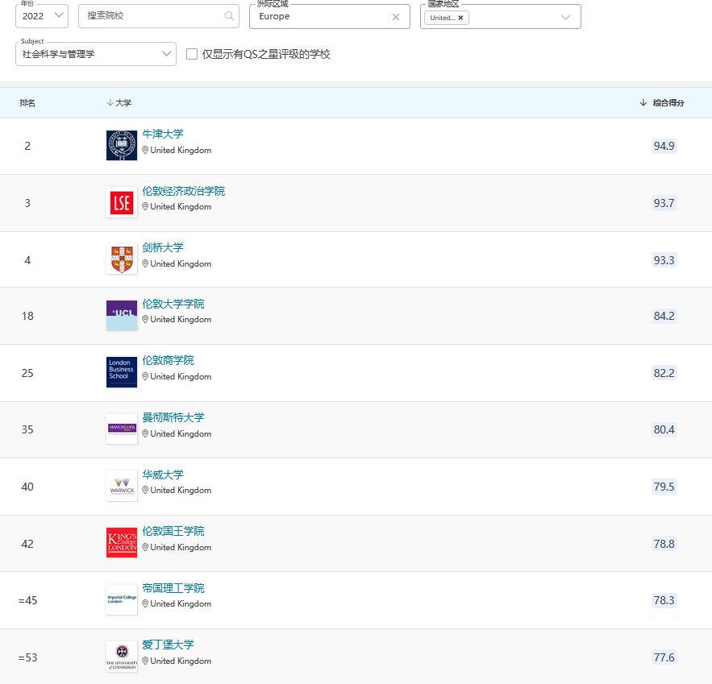Screen dimensions: 712x684
Task: Click the location pin under 剑桥大学
Action: click(145, 263)
